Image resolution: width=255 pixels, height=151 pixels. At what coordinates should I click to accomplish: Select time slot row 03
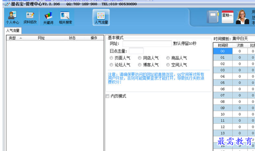223,70
